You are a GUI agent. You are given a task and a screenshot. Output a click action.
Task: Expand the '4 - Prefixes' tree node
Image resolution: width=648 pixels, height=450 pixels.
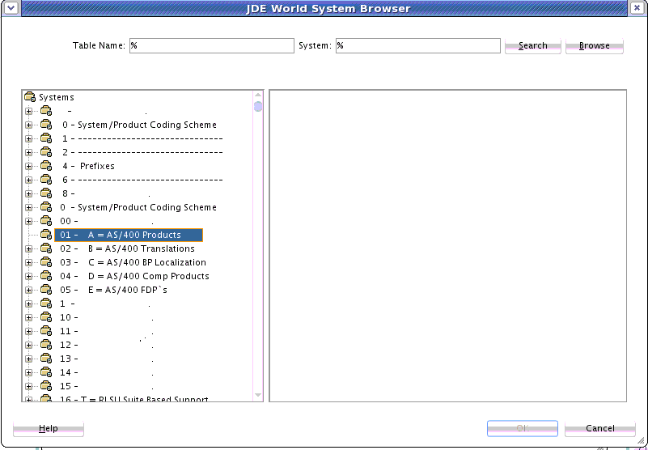point(28,166)
